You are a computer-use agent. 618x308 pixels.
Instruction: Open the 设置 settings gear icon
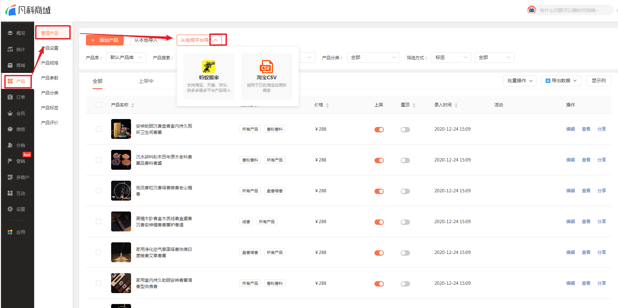[x=10, y=209]
